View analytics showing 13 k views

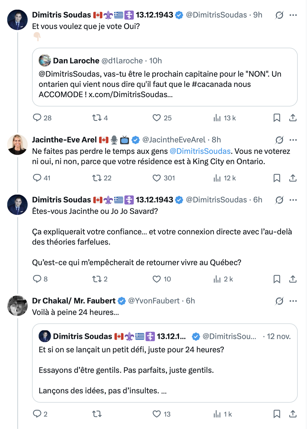coord(224,118)
